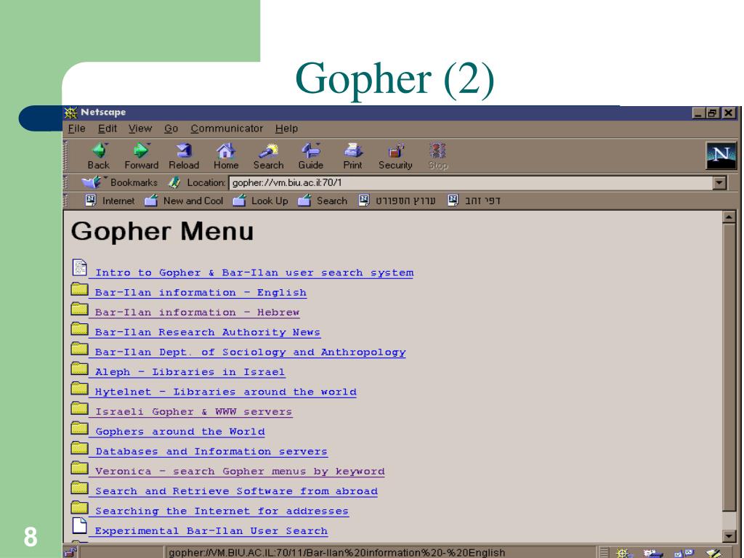Open the Search folder on personal toolbar
This screenshot has width=744, height=558.
323,201
